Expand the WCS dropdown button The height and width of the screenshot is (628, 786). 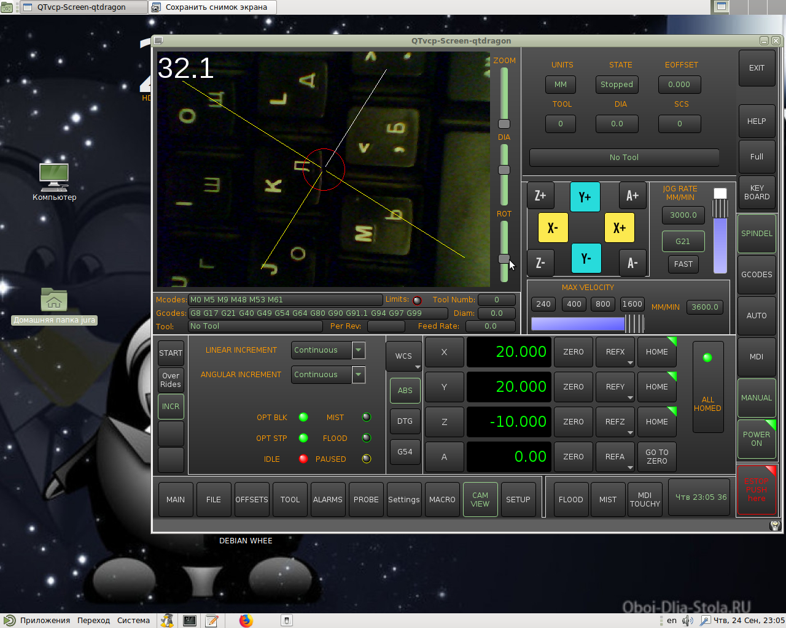tap(404, 356)
